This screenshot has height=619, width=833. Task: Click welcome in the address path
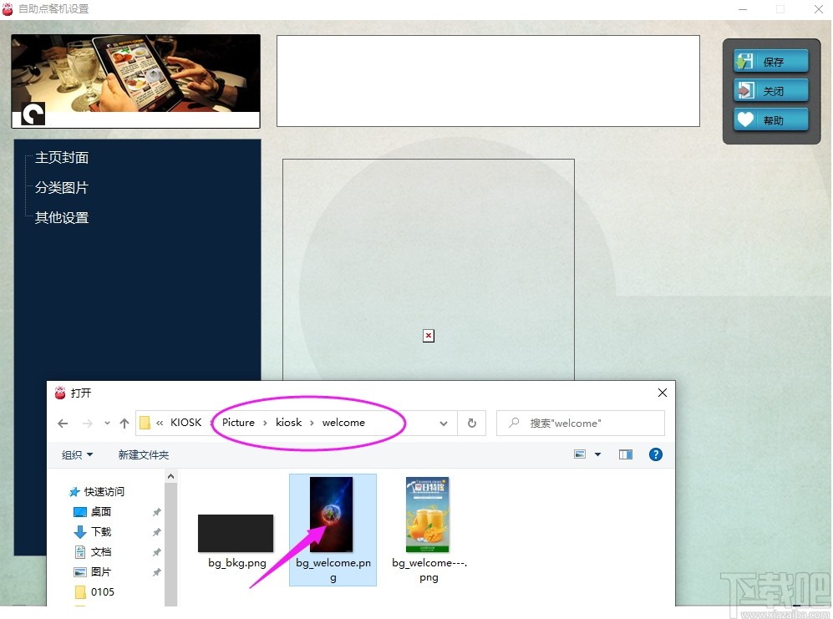(343, 423)
